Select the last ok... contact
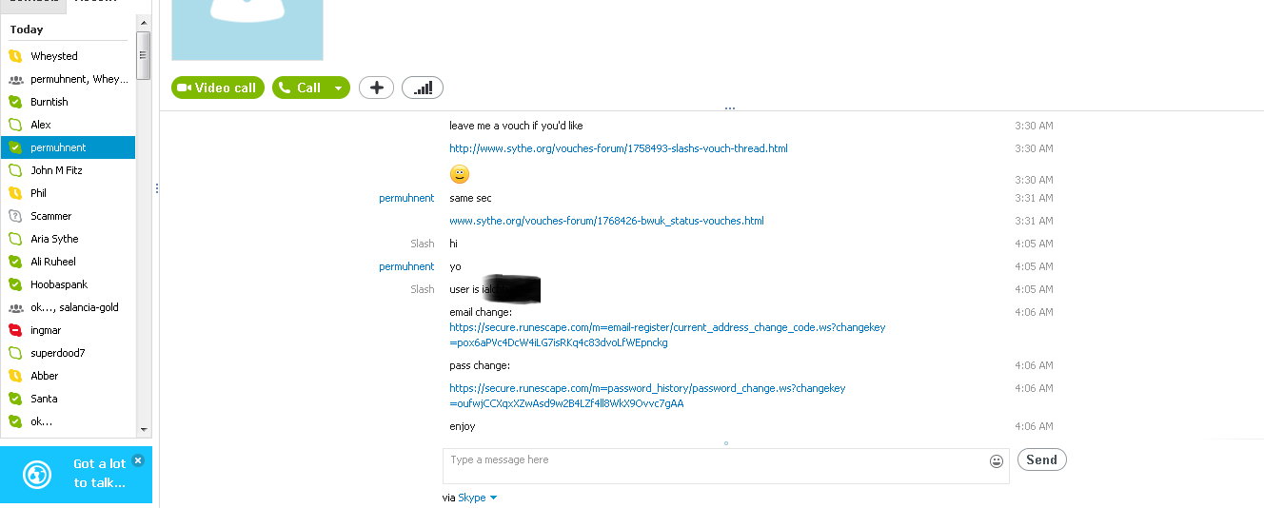This screenshot has height=508, width=1264. click(68, 421)
